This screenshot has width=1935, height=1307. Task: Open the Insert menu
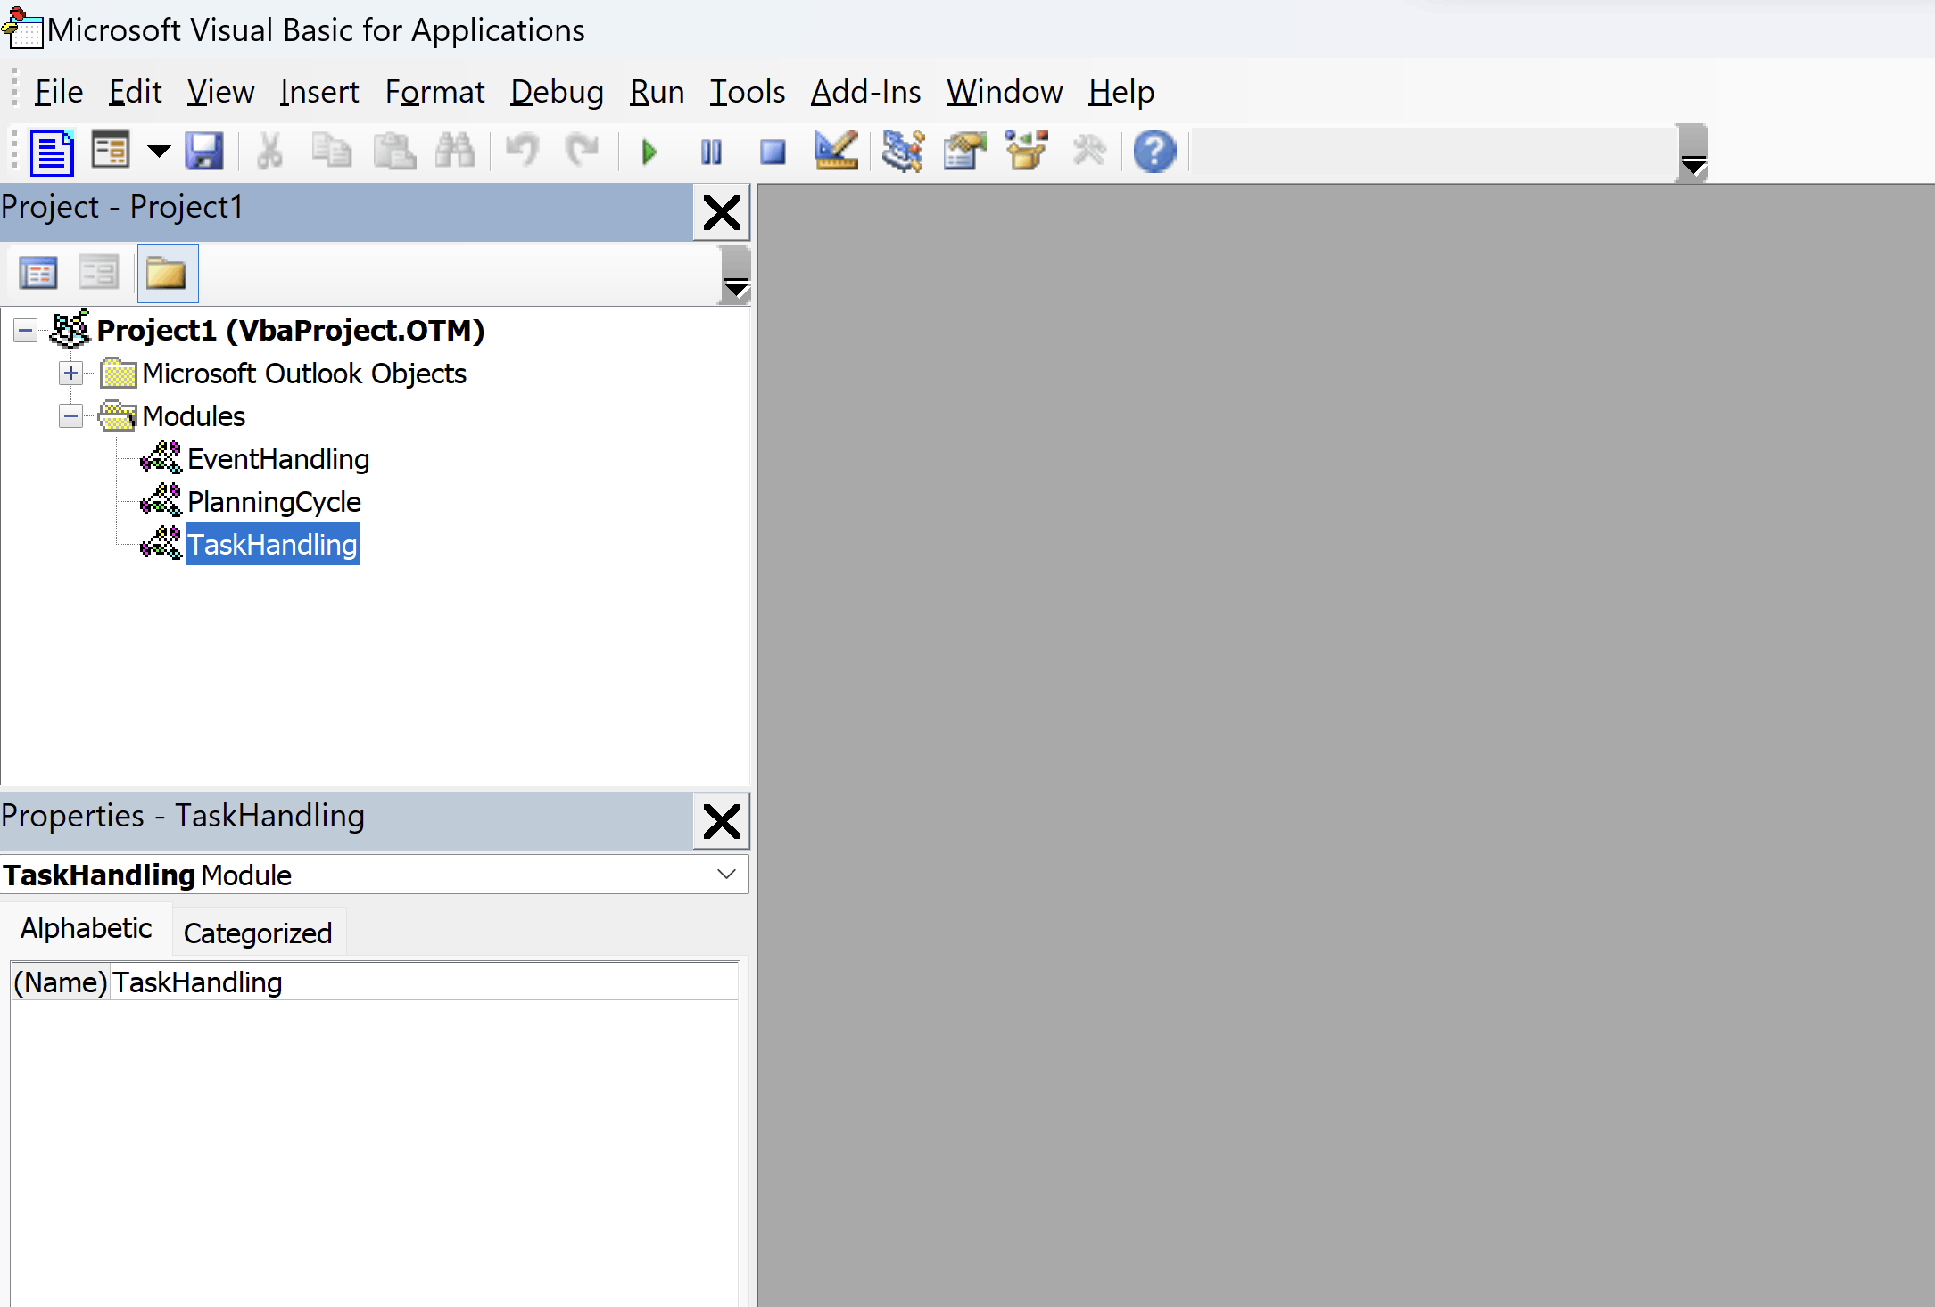tap(319, 92)
